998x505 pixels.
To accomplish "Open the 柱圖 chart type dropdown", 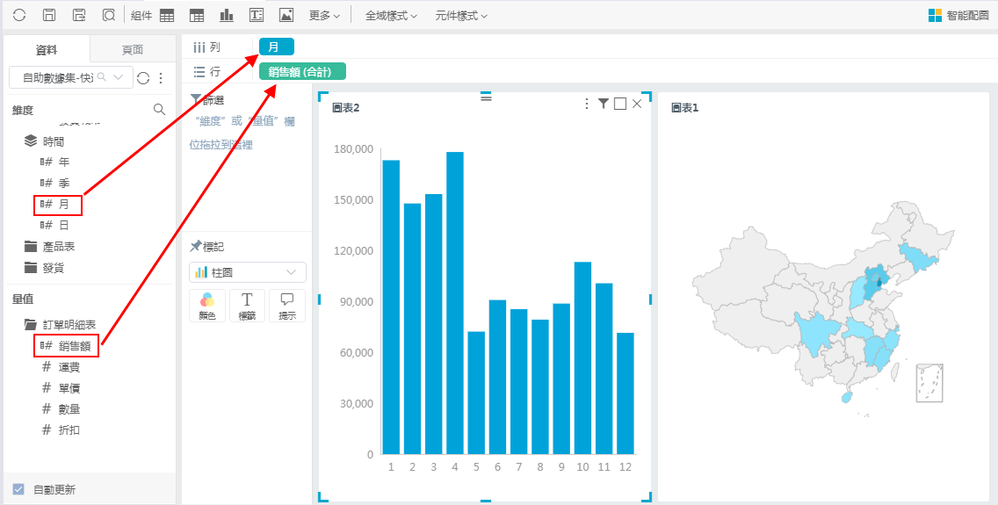I will click(x=248, y=272).
